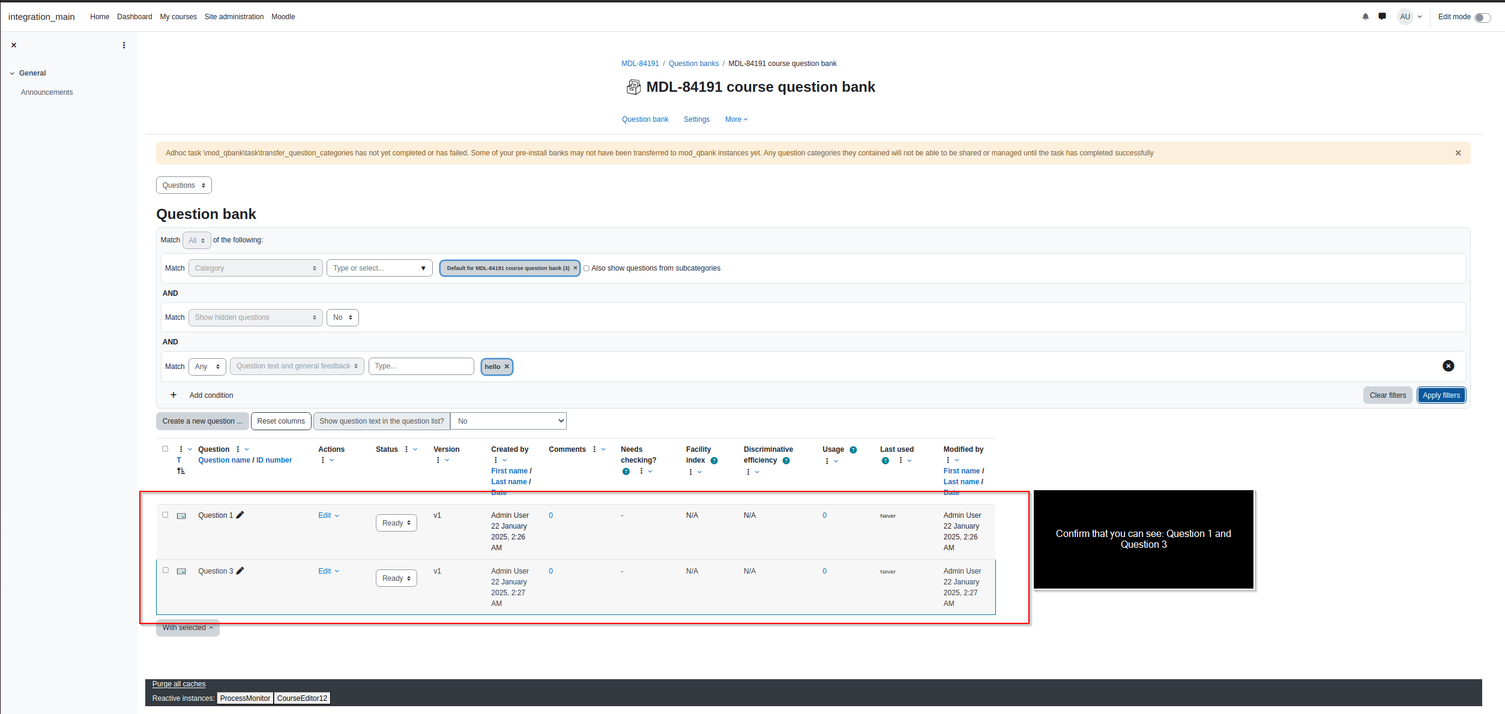The image size is (1505, 714).
Task: Check the Question 1 row checkbox
Action: tap(165, 515)
